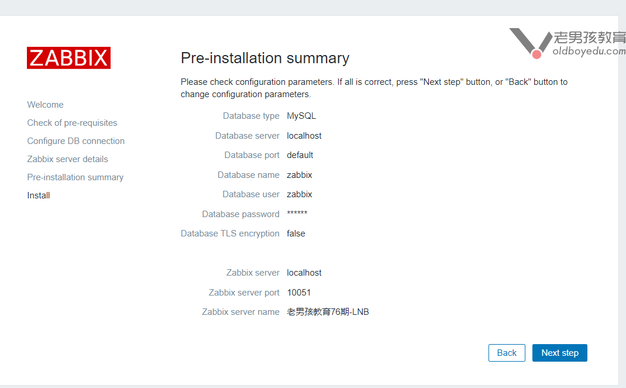
Task: Open Zabbix server details step
Action: click(x=67, y=159)
